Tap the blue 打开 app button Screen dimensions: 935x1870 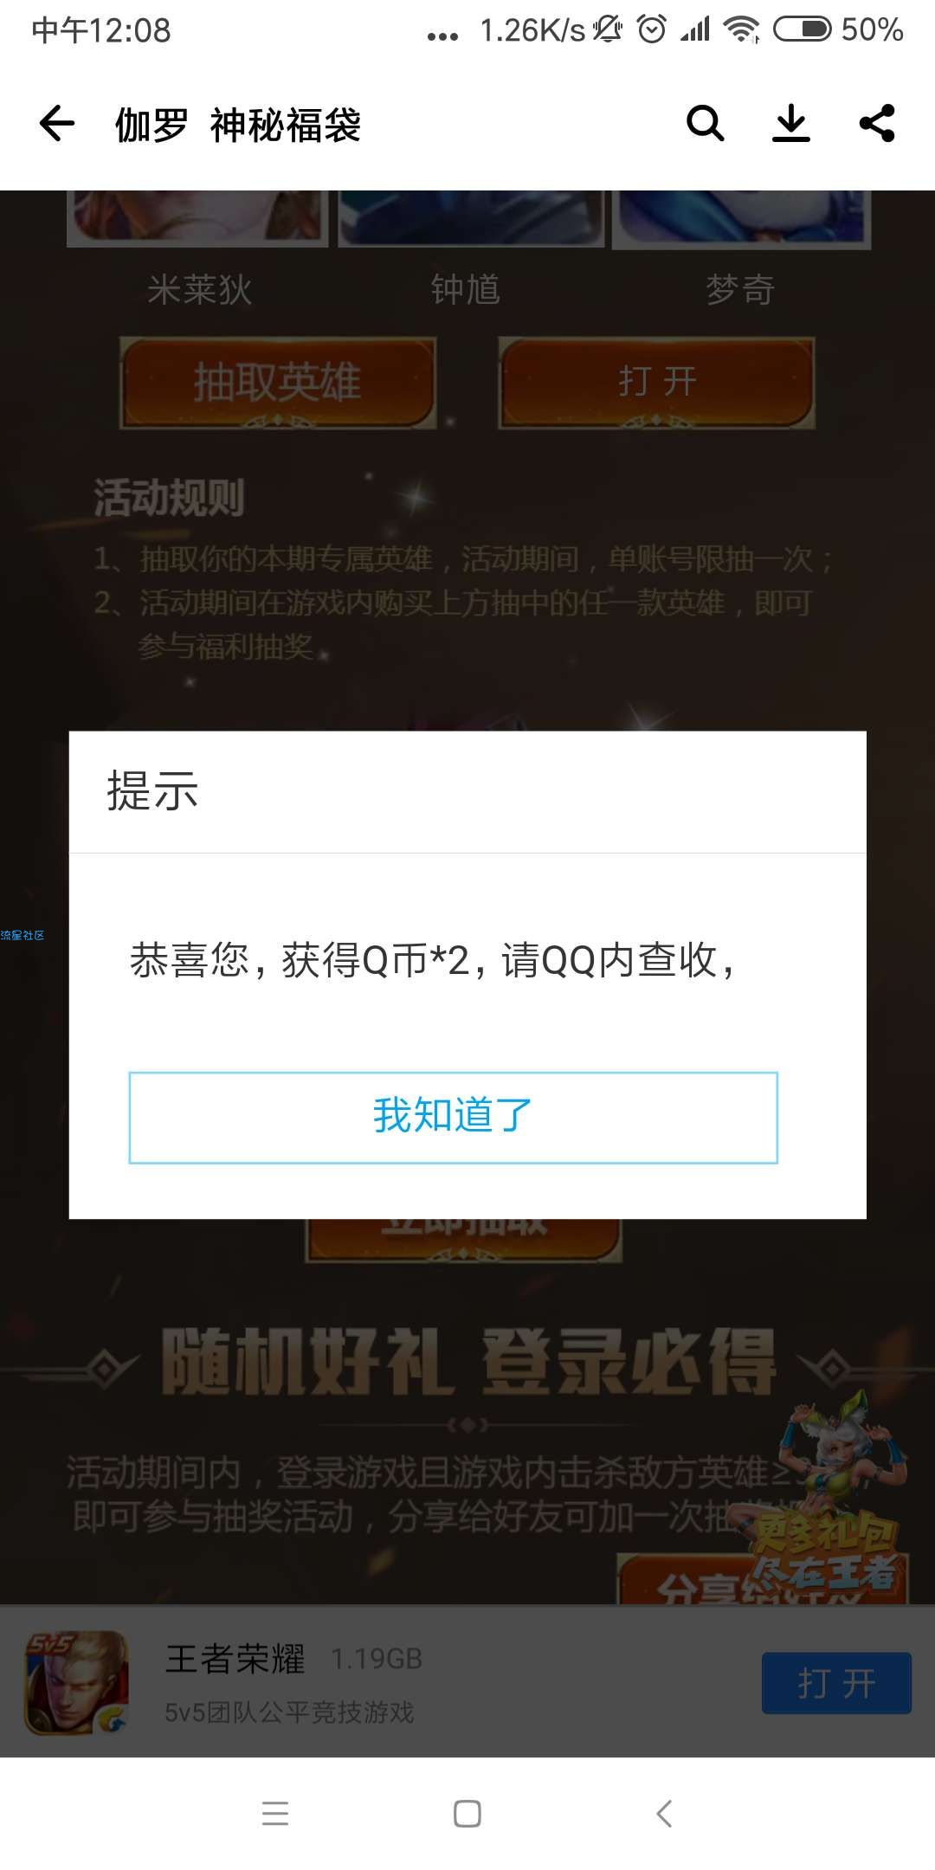pyautogui.click(x=836, y=1683)
